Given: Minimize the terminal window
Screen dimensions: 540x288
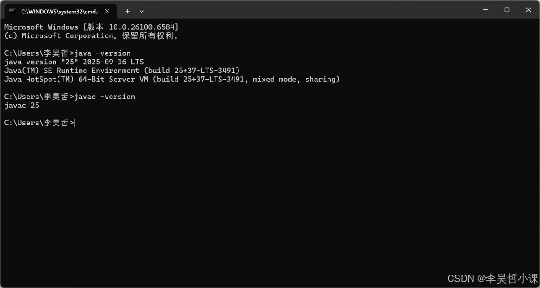Looking at the screenshot, I should pos(486,10).
